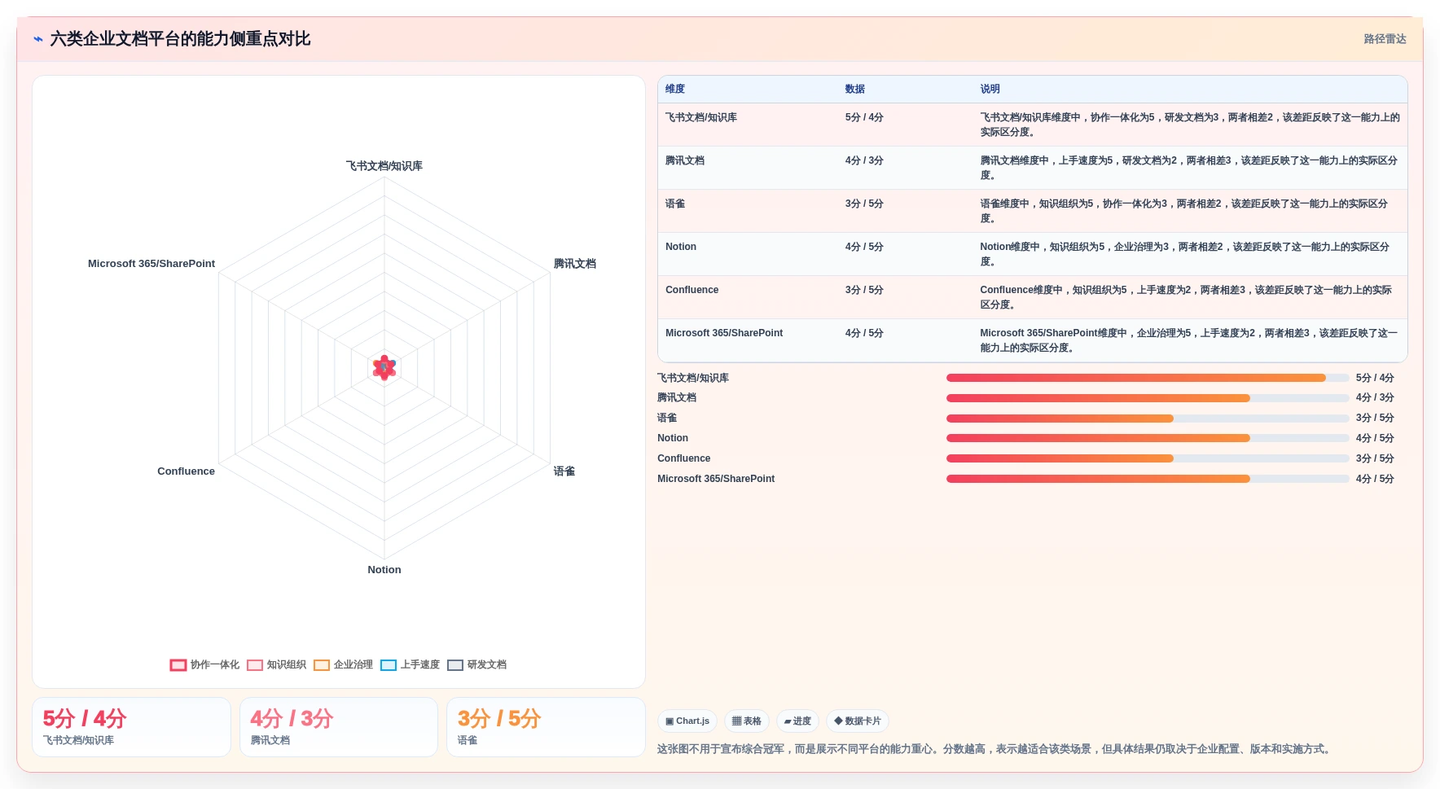Click the 企业治理 orange legend swatch
Viewport: 1440px width, 789px height.
322,665
